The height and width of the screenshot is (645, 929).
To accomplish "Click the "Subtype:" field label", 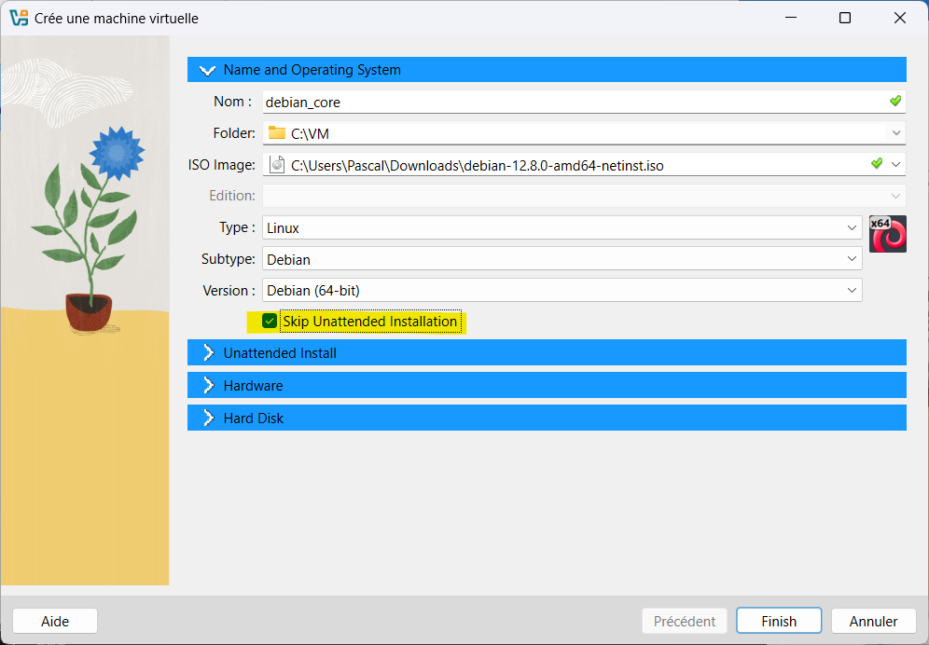I will 229,259.
